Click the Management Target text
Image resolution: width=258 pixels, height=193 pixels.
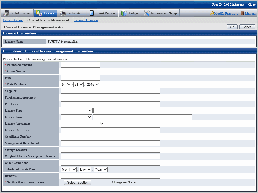click(x=124, y=182)
